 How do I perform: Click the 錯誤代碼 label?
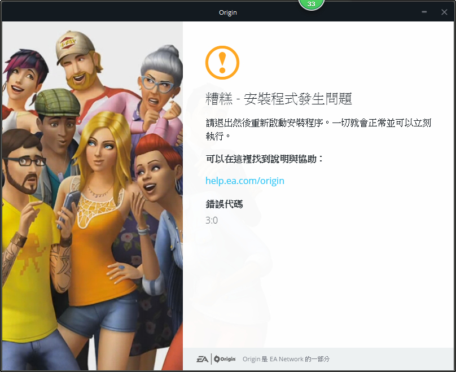(224, 204)
